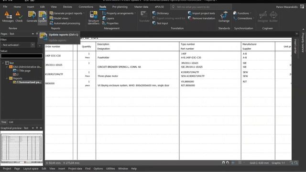Click Export missing word list

(x=169, y=18)
